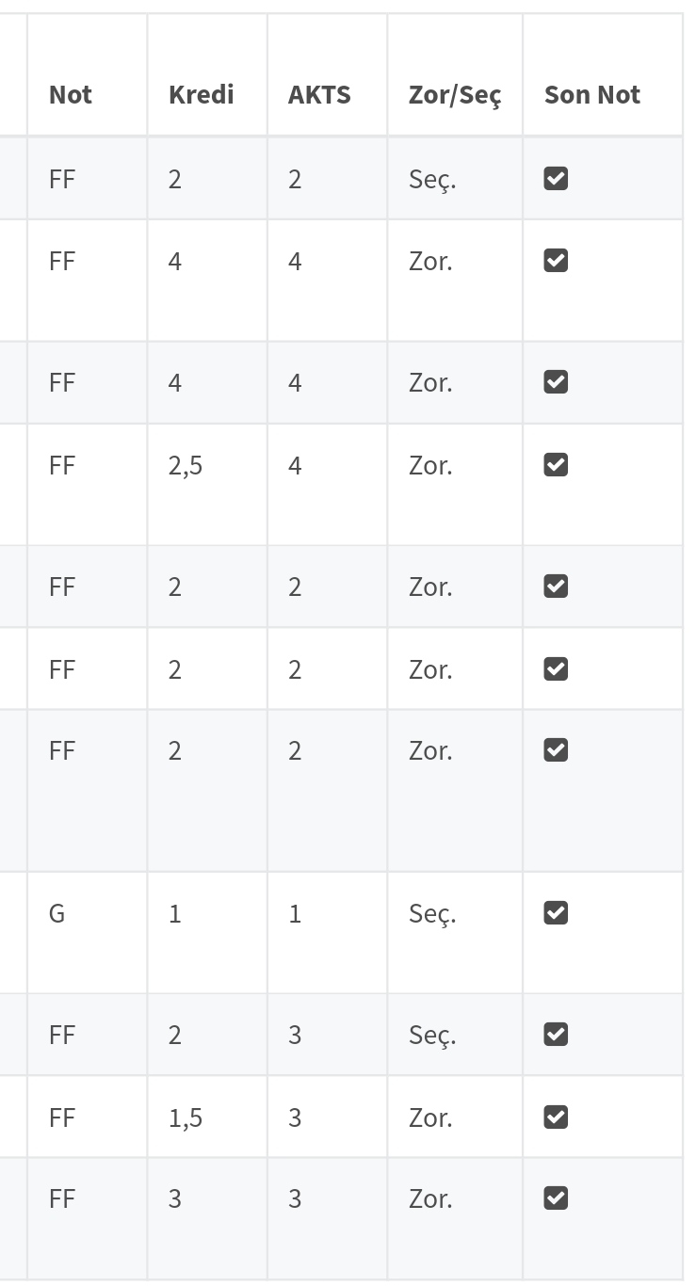Toggle Son Not for Seç. row with AKTS 2
This screenshot has height=1286, width=696.
point(556,179)
